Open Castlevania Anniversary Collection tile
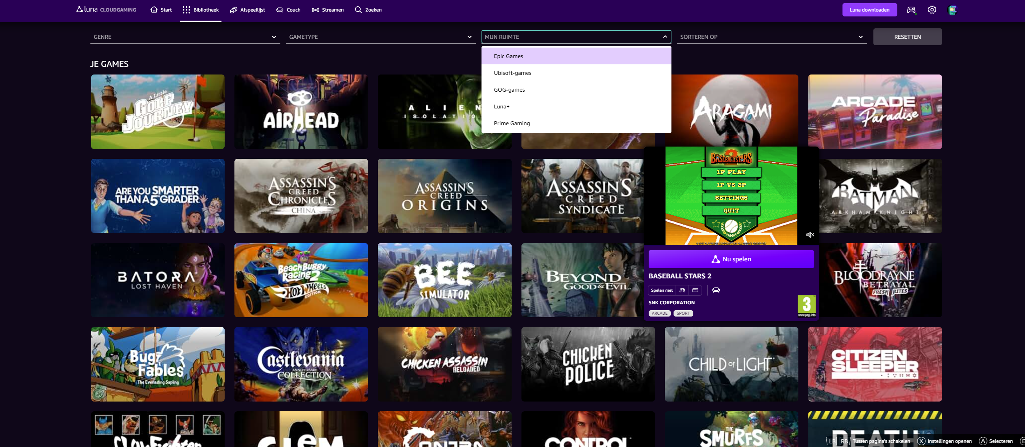 point(301,364)
